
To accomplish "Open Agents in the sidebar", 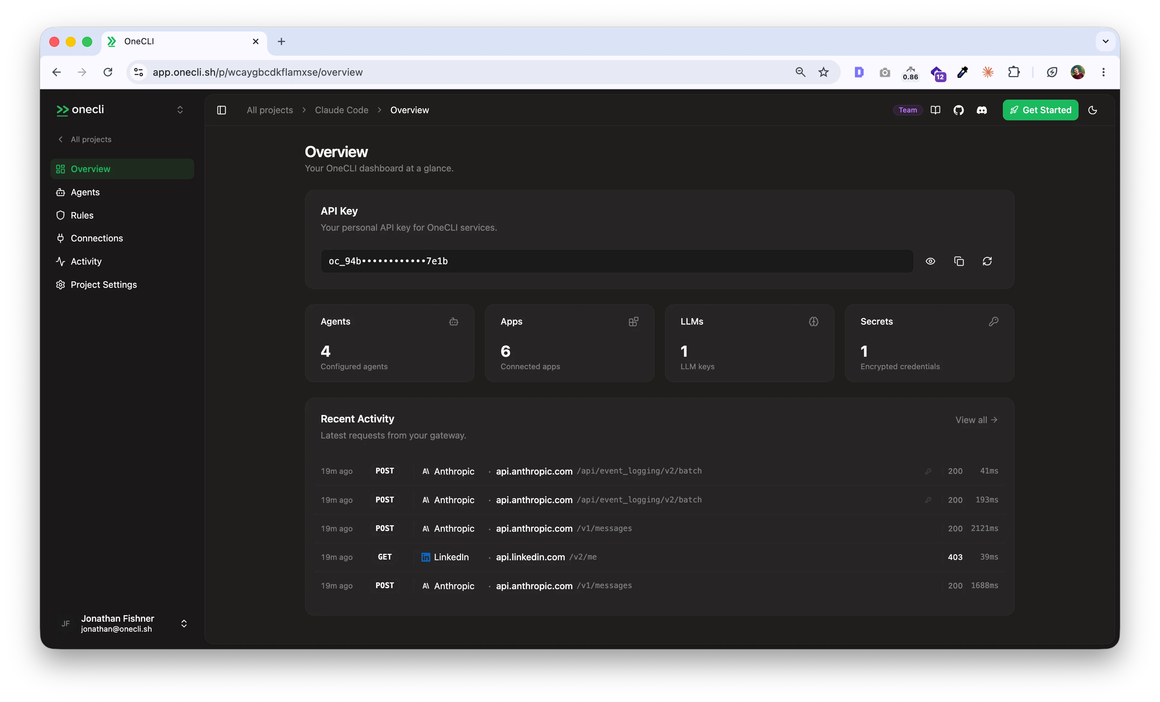I will [122, 192].
